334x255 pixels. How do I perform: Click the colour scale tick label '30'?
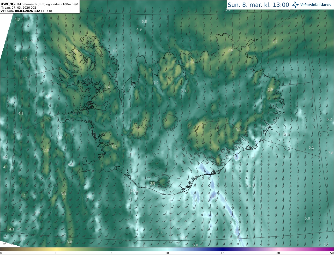click(278, 253)
